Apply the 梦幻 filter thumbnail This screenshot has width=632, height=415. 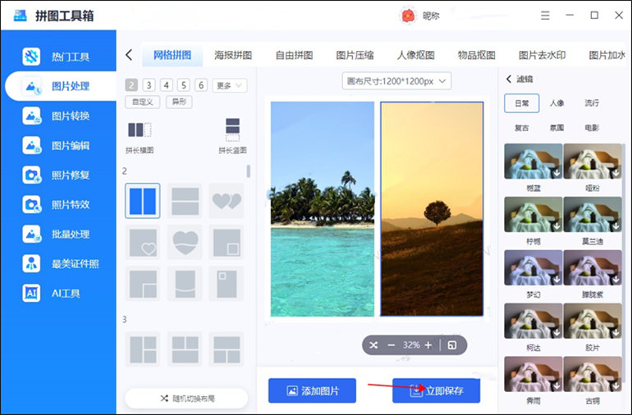[x=533, y=271]
